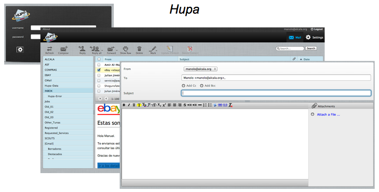Click the Show Raw icon

[125, 49]
